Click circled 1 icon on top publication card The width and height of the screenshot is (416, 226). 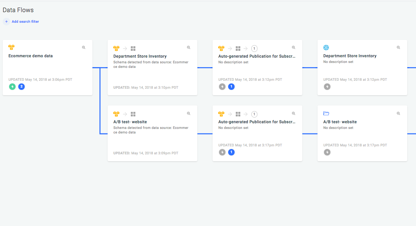254,48
